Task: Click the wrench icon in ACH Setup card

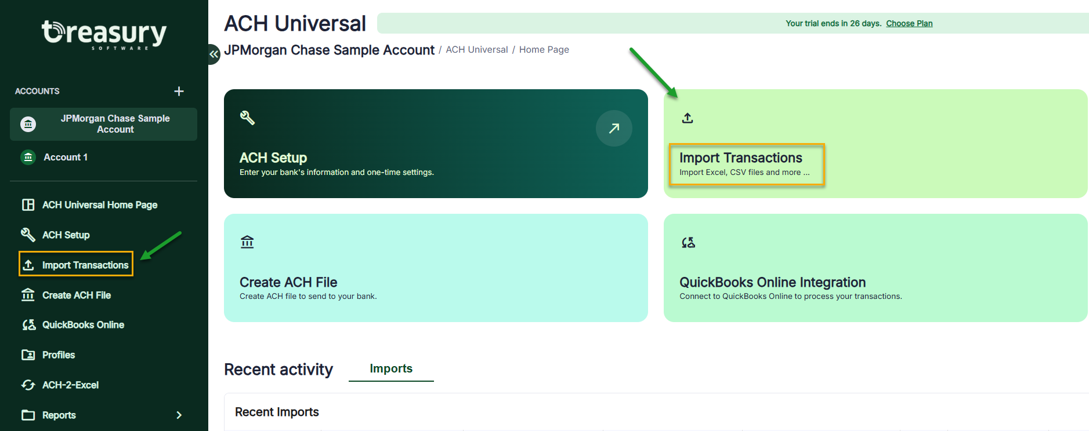Action: tap(247, 118)
